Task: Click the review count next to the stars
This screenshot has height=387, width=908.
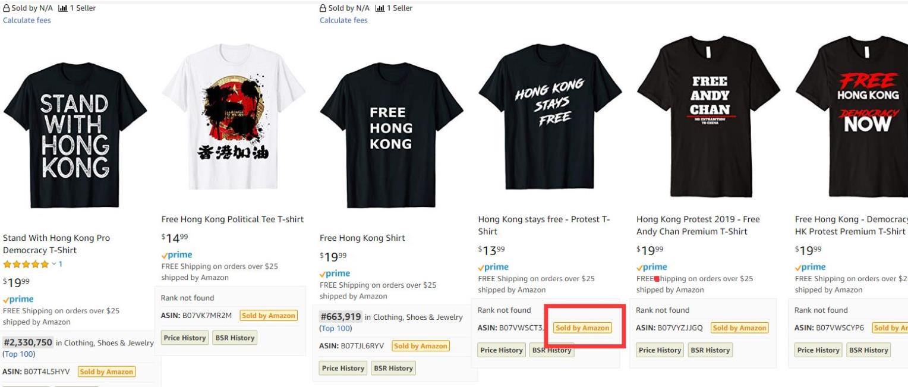Action: click(61, 264)
